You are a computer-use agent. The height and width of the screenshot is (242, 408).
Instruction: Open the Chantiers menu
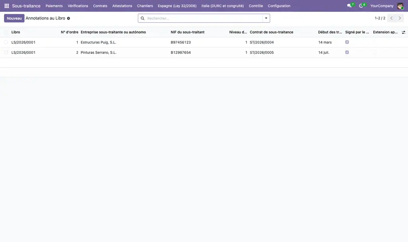pos(145,6)
